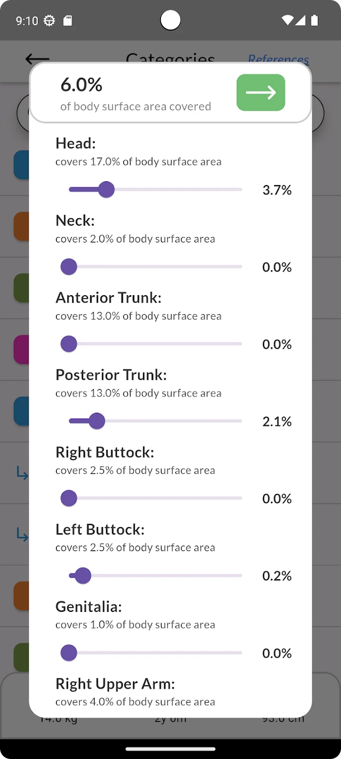This screenshot has width=341, height=759.
Task: Tap the 2.1% Posterior Trunk value
Action: pos(277,422)
